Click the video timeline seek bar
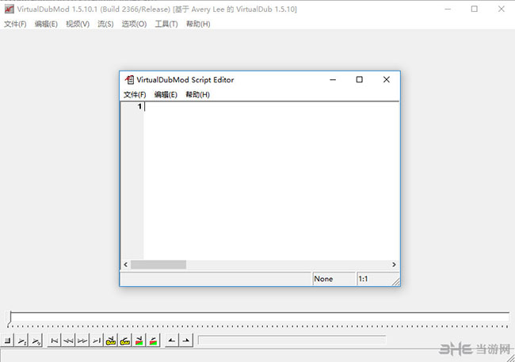The height and width of the screenshot is (362, 515). [x=258, y=318]
